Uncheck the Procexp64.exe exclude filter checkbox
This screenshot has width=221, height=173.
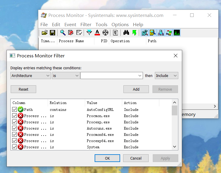click(15, 141)
